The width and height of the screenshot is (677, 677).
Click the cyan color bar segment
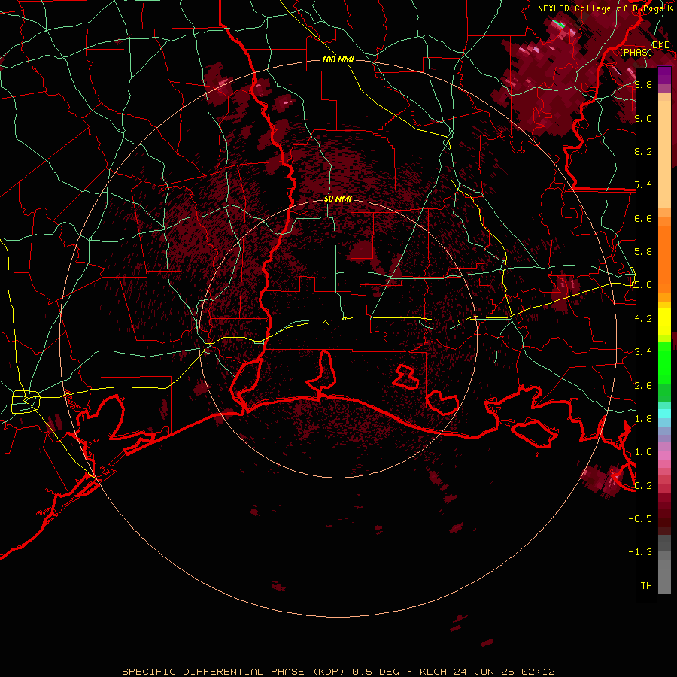click(664, 413)
